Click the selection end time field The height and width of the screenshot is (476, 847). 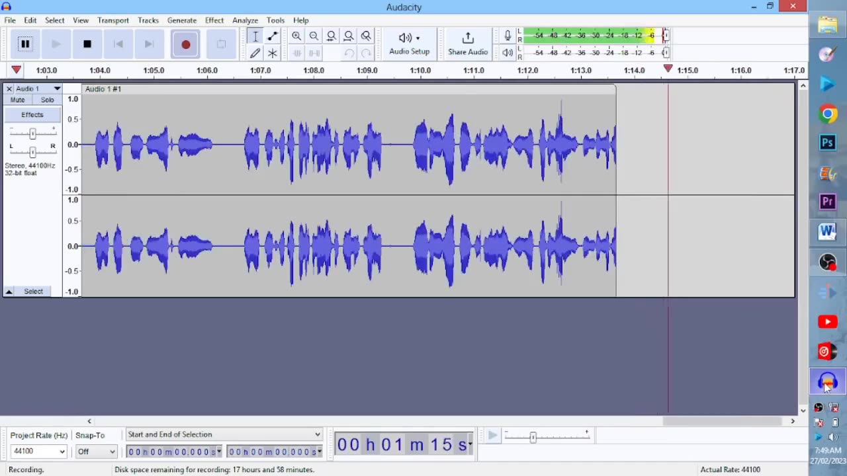coord(275,452)
